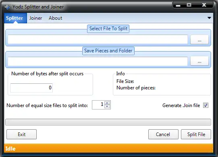Screen dimensions: 218x157
Task: Decrease number of equal size files
Action: coord(107,107)
